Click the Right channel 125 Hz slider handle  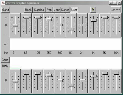(38, 73)
